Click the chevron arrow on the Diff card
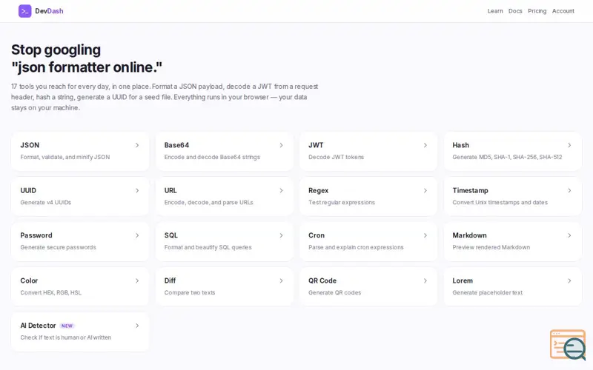 click(282, 281)
